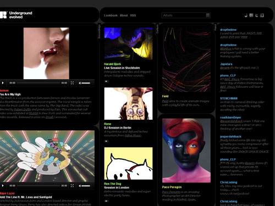Click the Field title link

tap(165, 96)
